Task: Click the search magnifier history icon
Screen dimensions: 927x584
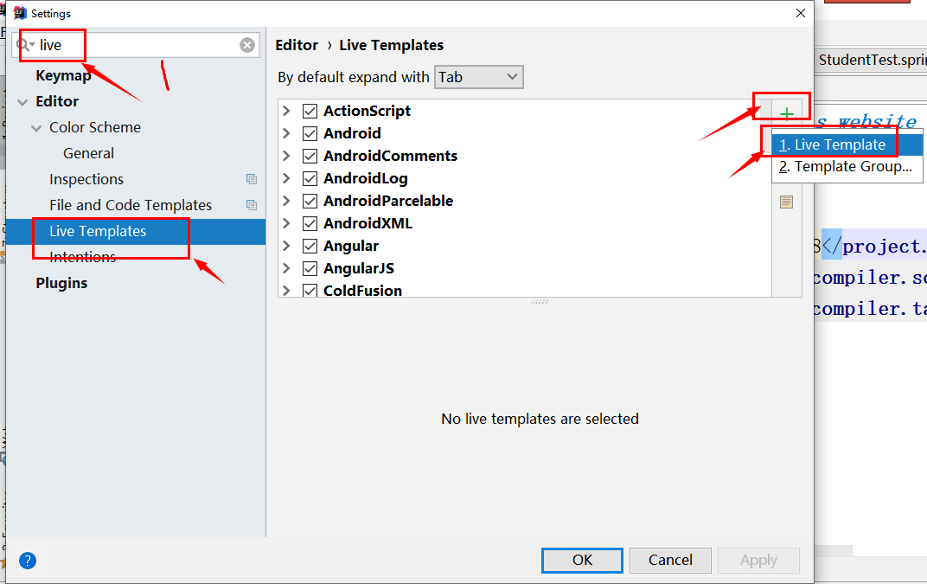Action: 25,45
